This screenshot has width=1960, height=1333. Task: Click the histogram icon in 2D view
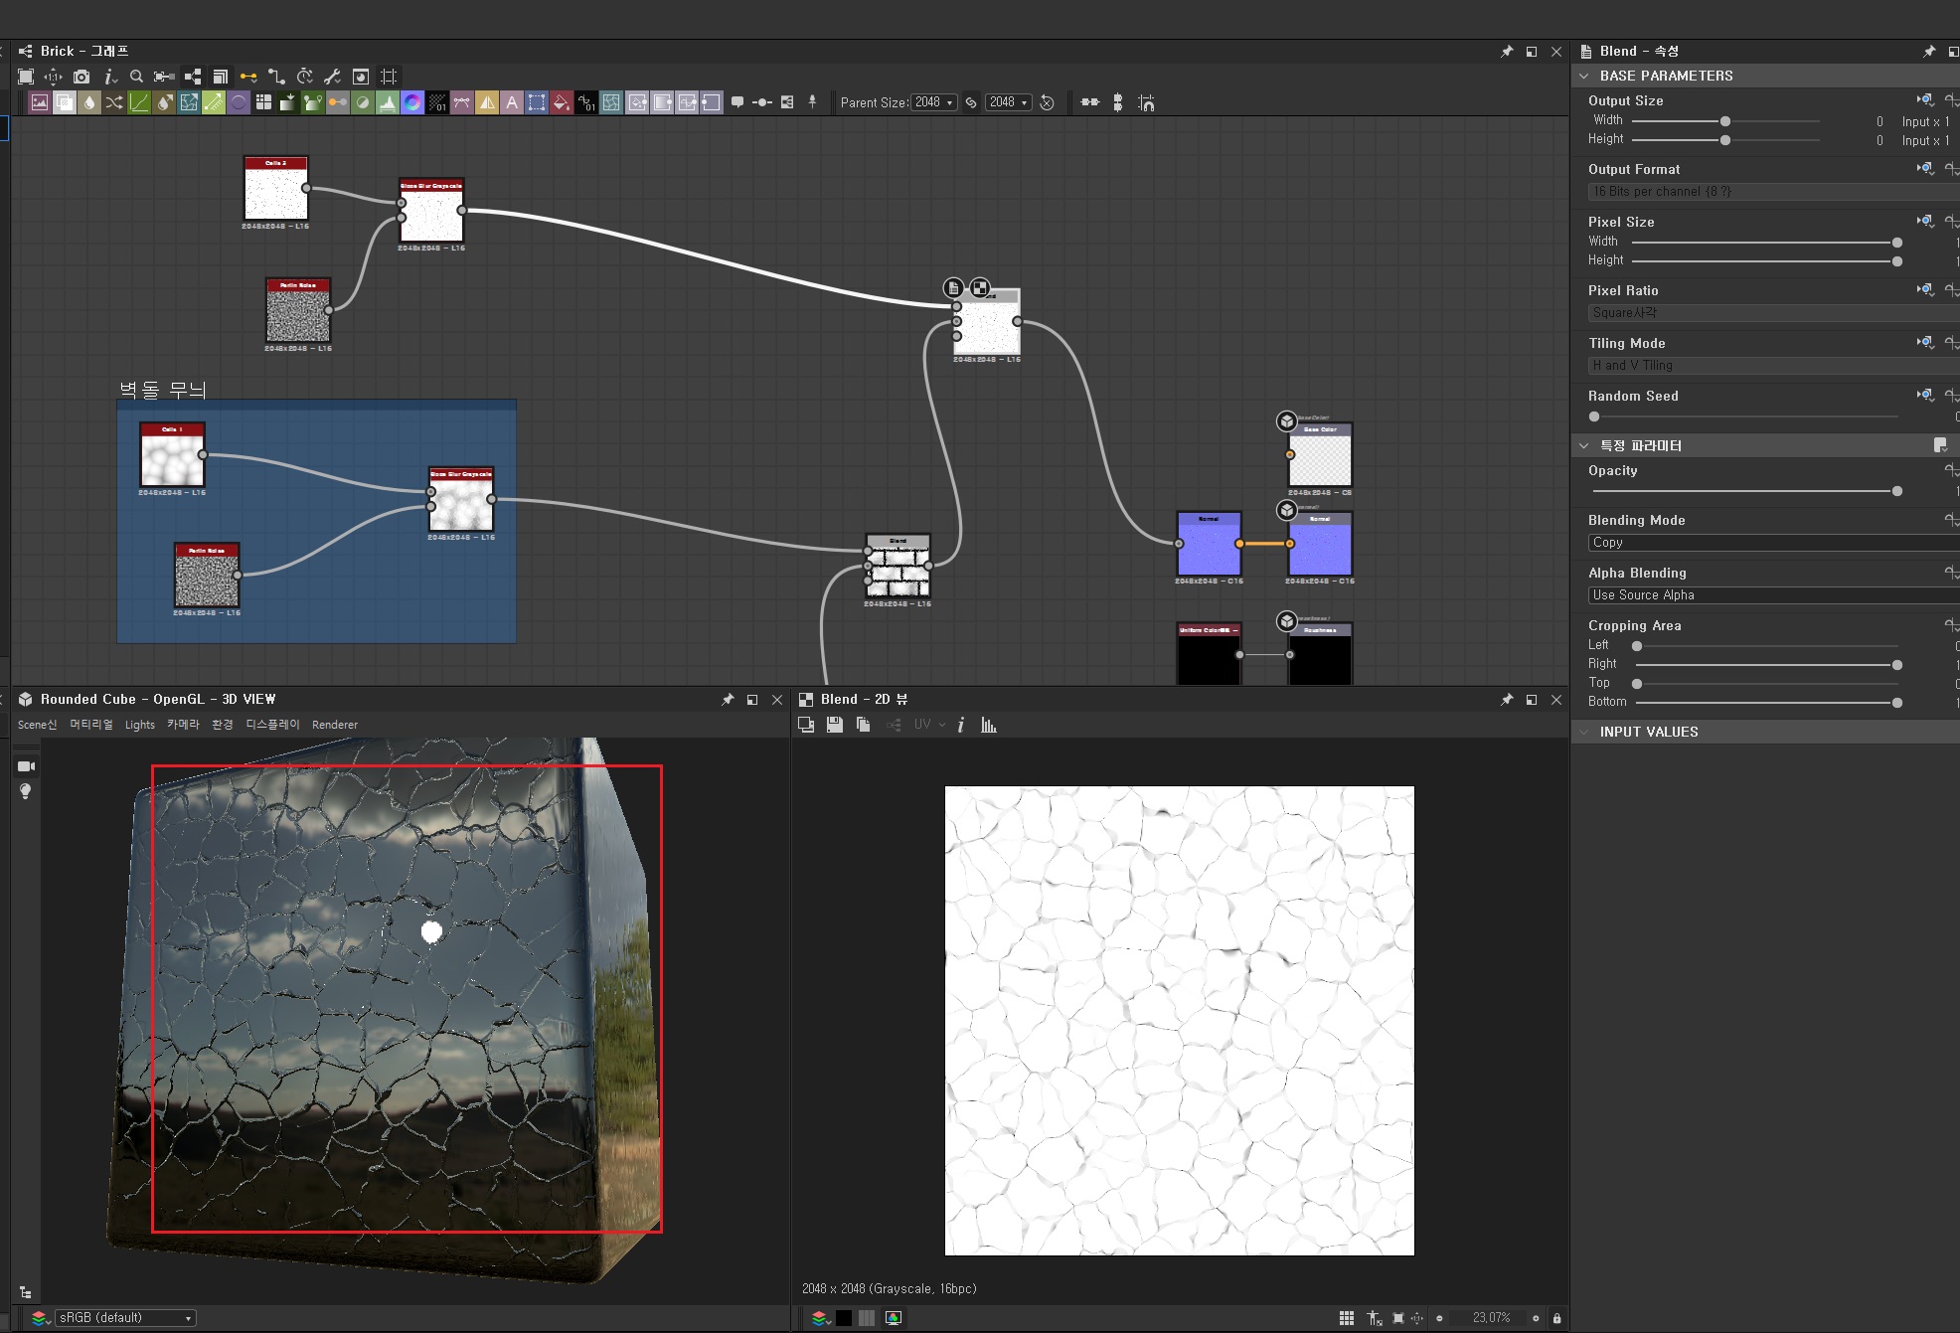pyautogui.click(x=988, y=726)
